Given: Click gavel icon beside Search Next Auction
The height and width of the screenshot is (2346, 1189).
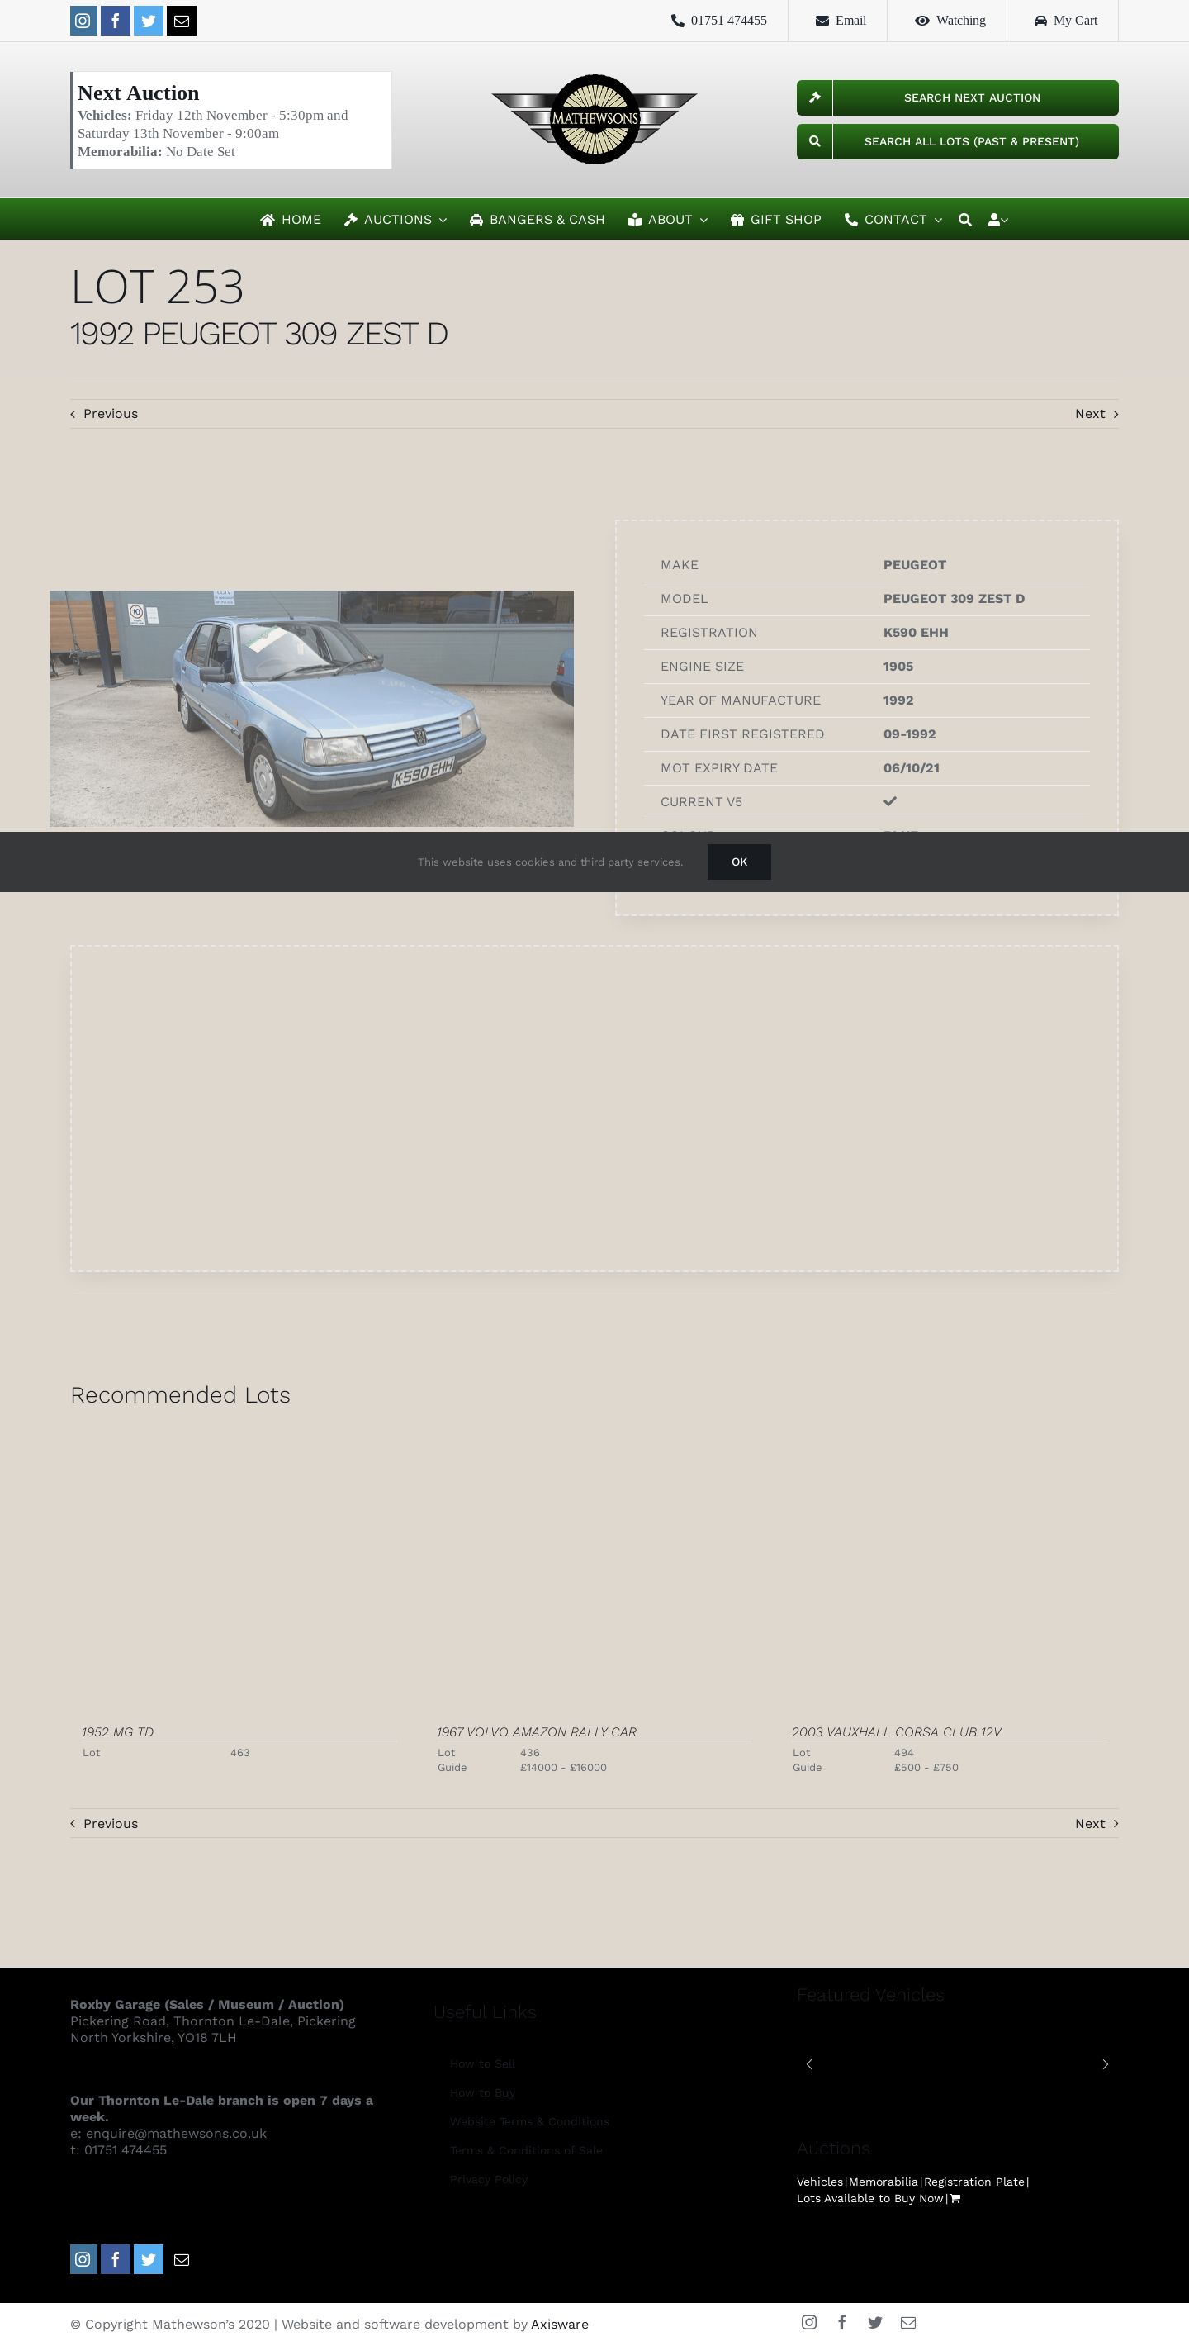Looking at the screenshot, I should tap(814, 97).
